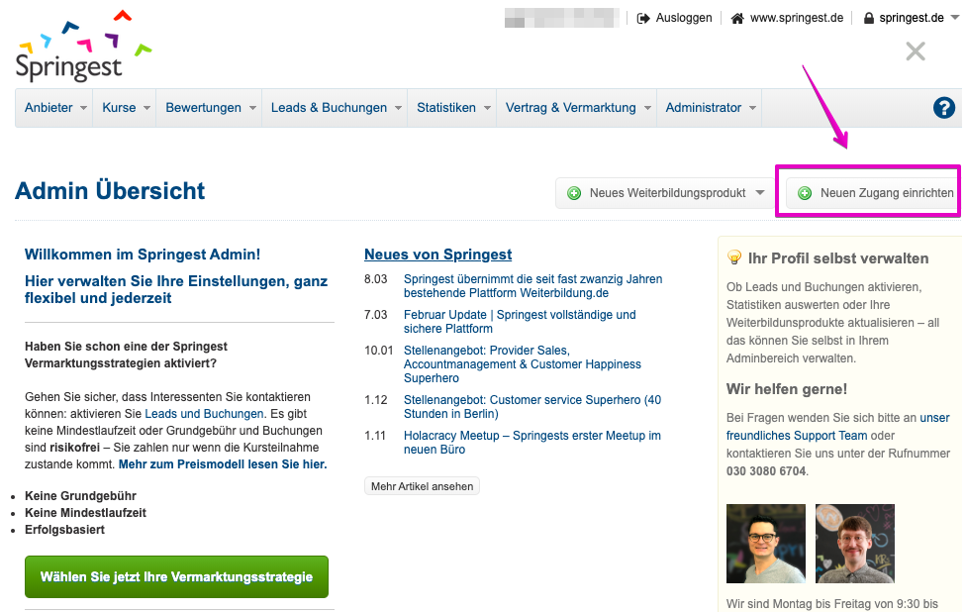The width and height of the screenshot is (966, 612).
Task: Click the date 10.01 in news list
Action: coord(378,351)
